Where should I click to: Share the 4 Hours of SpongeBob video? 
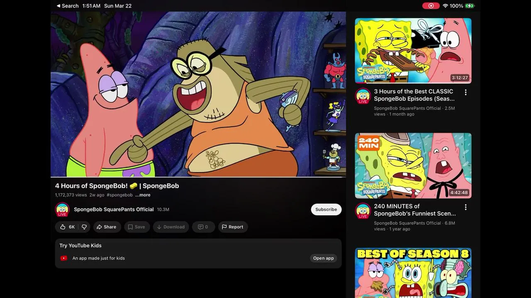coord(107,227)
